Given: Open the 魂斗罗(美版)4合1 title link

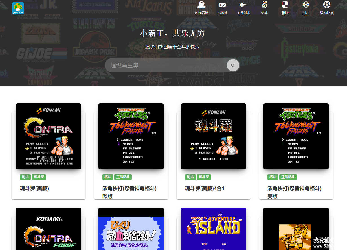Looking at the screenshot, I should 205,188.
